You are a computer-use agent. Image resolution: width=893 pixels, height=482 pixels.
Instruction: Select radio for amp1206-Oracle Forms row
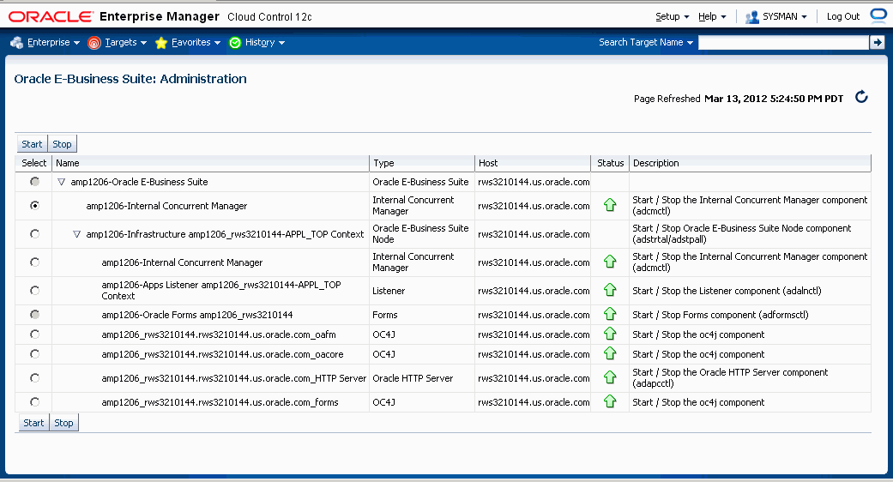(x=34, y=314)
